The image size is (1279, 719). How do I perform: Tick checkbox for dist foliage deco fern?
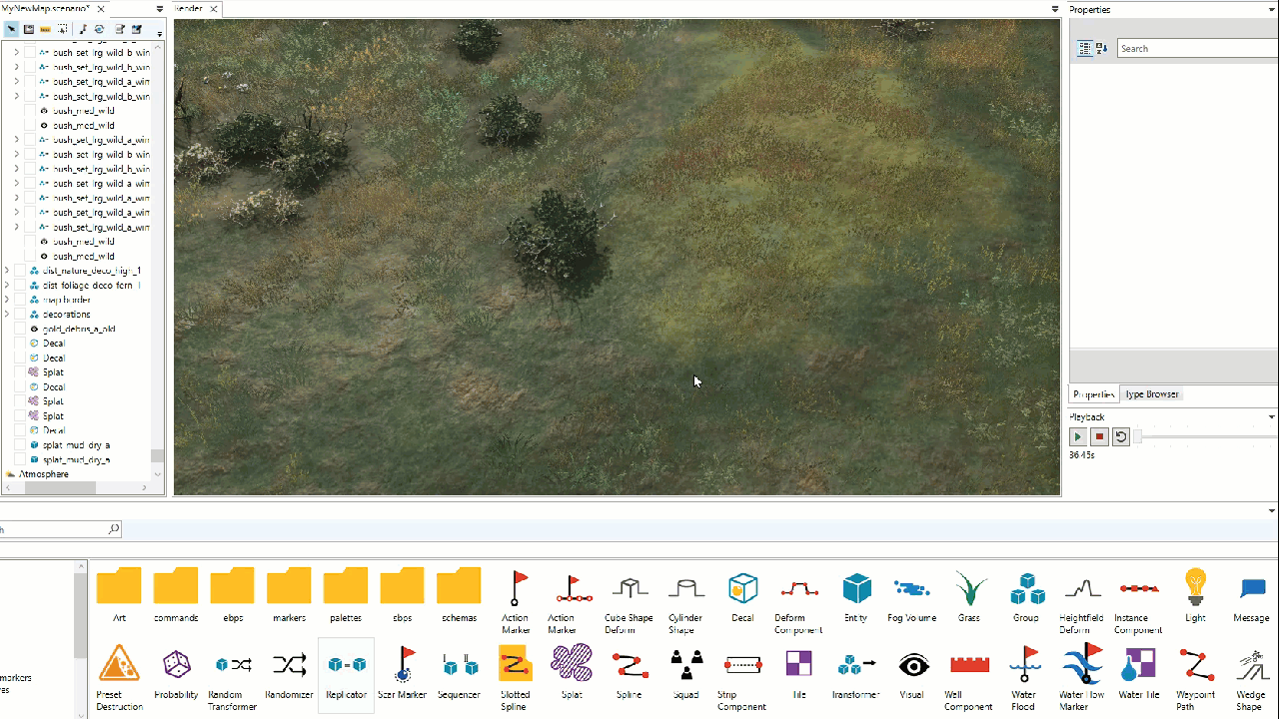pos(19,286)
